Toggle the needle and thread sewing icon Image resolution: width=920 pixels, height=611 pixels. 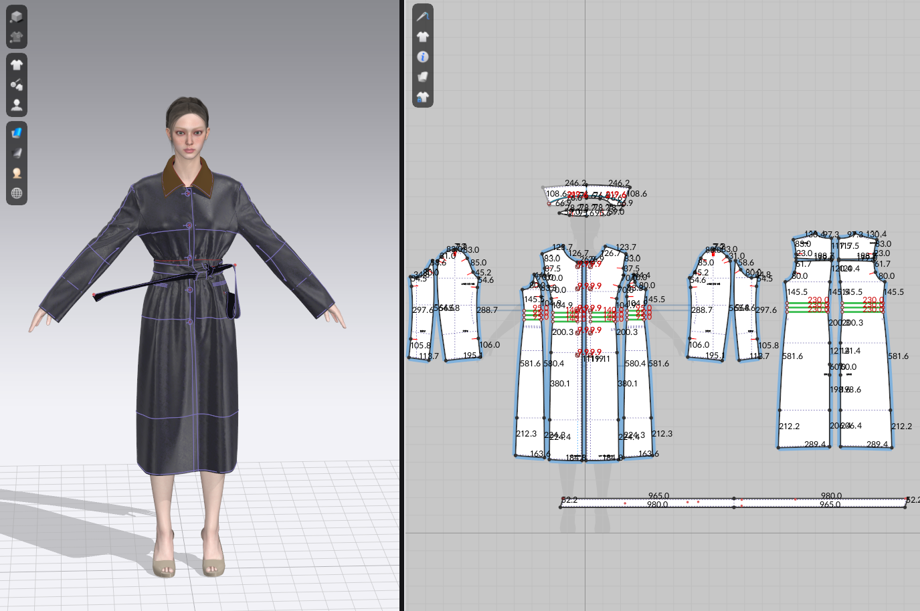[423, 16]
